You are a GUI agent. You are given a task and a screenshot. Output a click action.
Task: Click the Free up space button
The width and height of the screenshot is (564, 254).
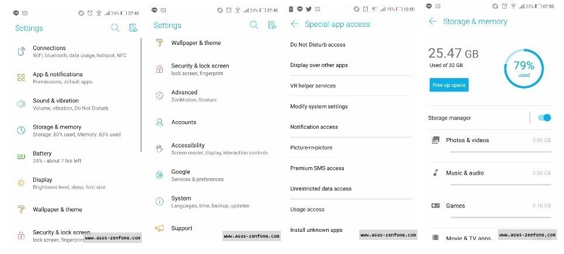(x=449, y=85)
